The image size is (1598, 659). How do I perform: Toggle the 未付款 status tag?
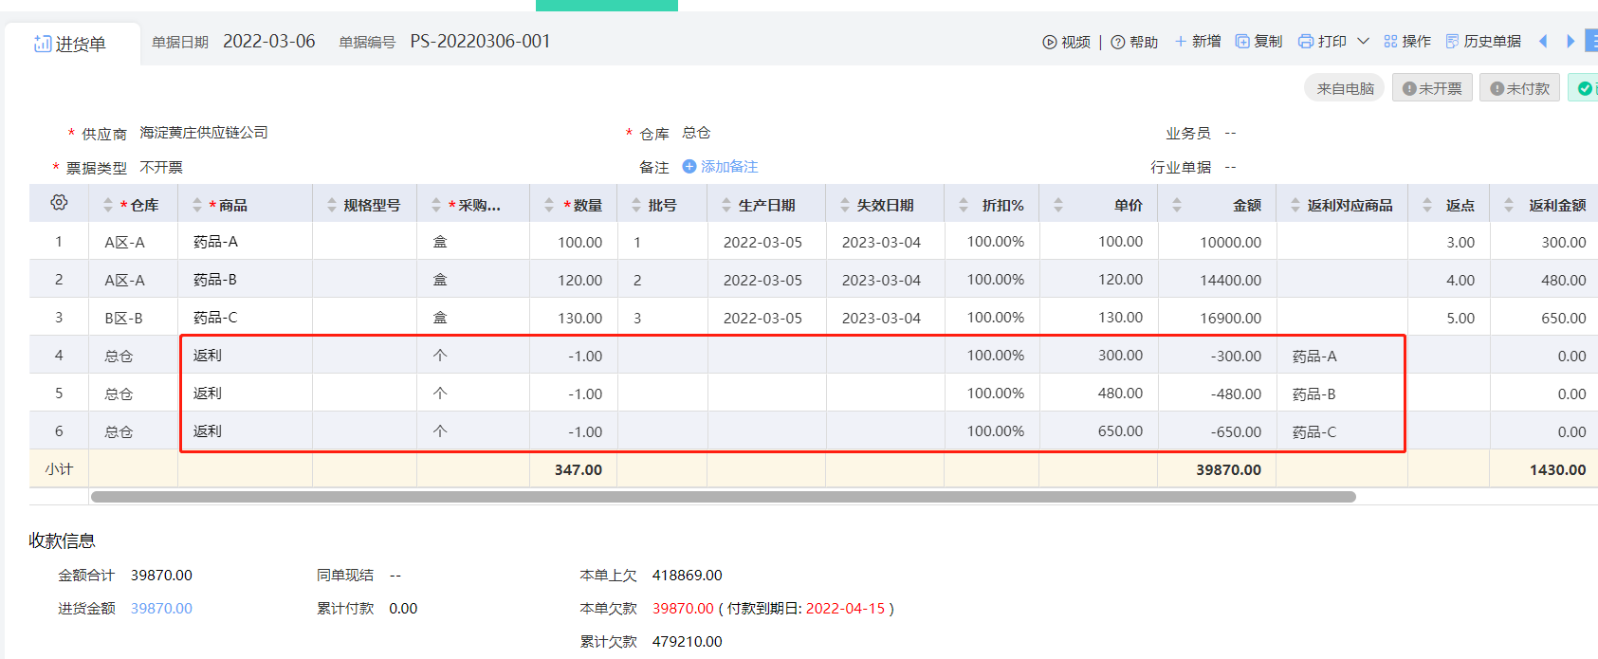click(x=1519, y=88)
